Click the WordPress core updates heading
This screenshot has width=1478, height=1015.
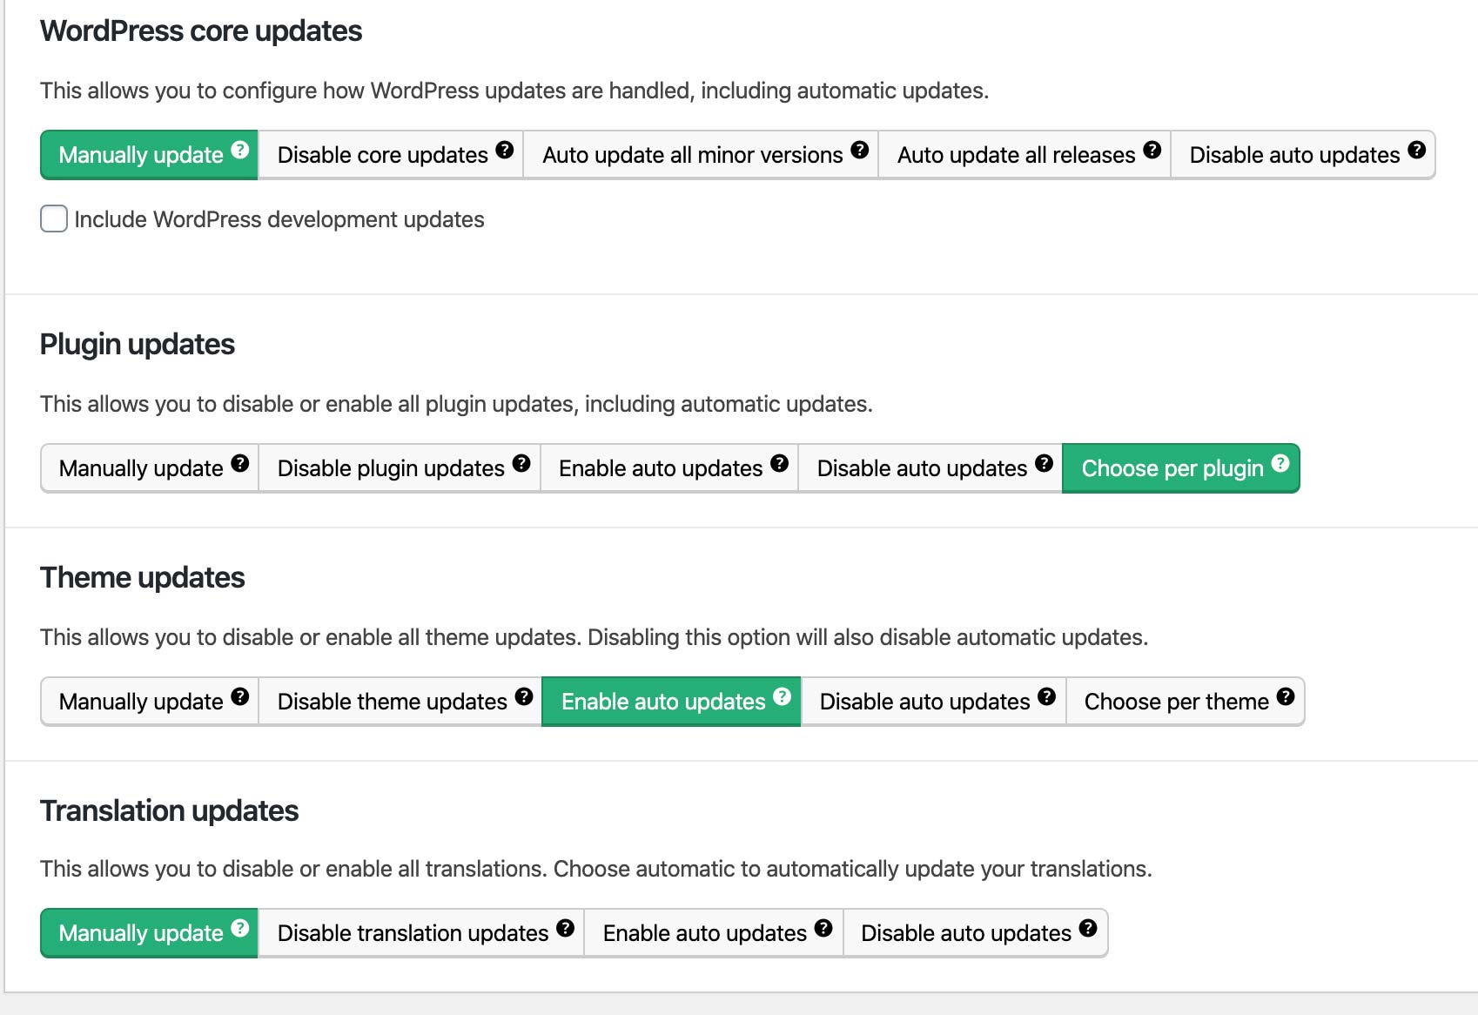(x=201, y=31)
